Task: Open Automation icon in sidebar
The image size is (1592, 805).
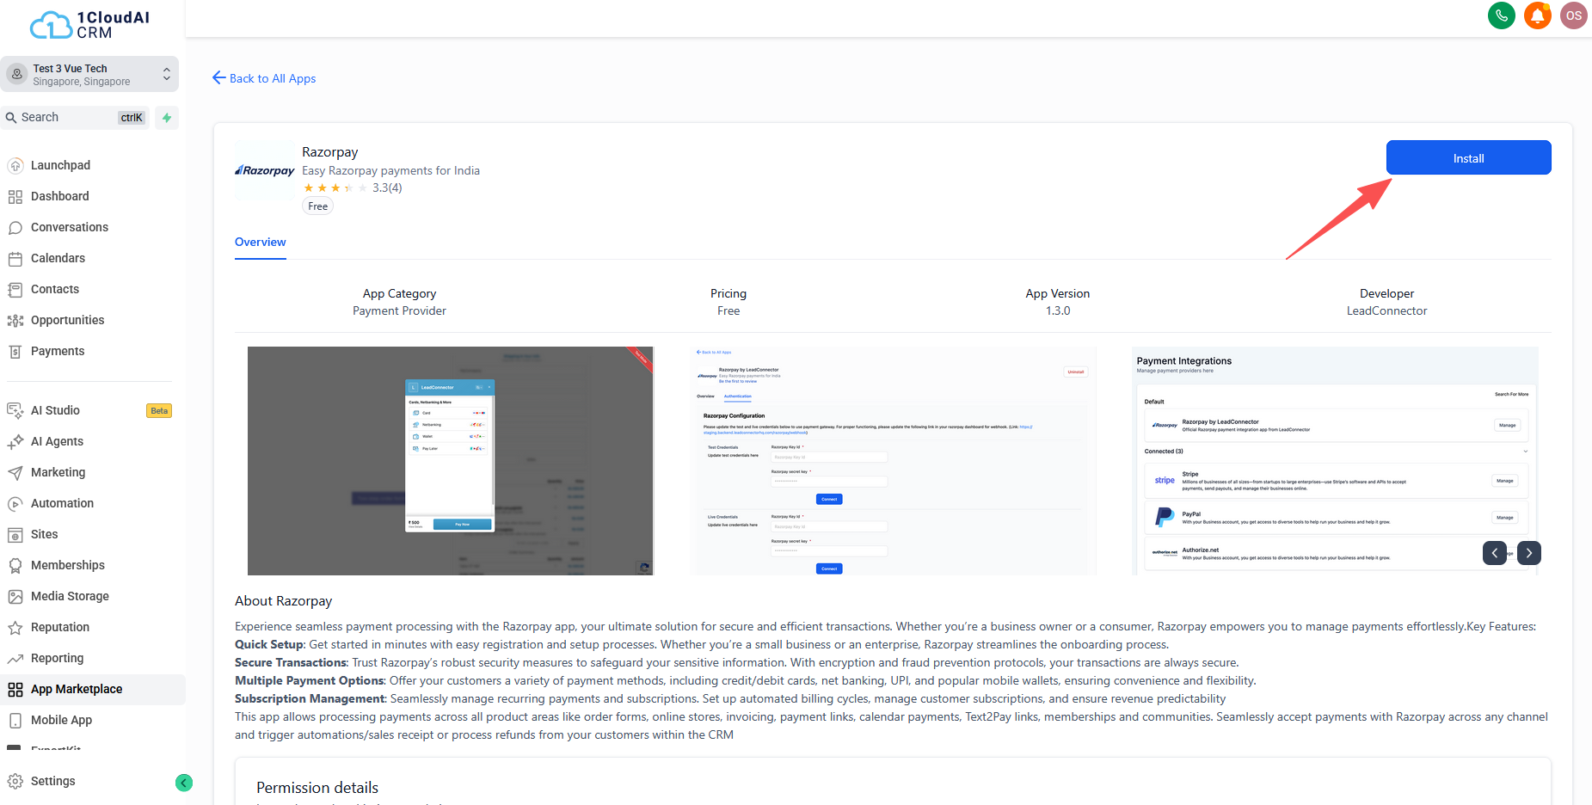Action: point(15,504)
